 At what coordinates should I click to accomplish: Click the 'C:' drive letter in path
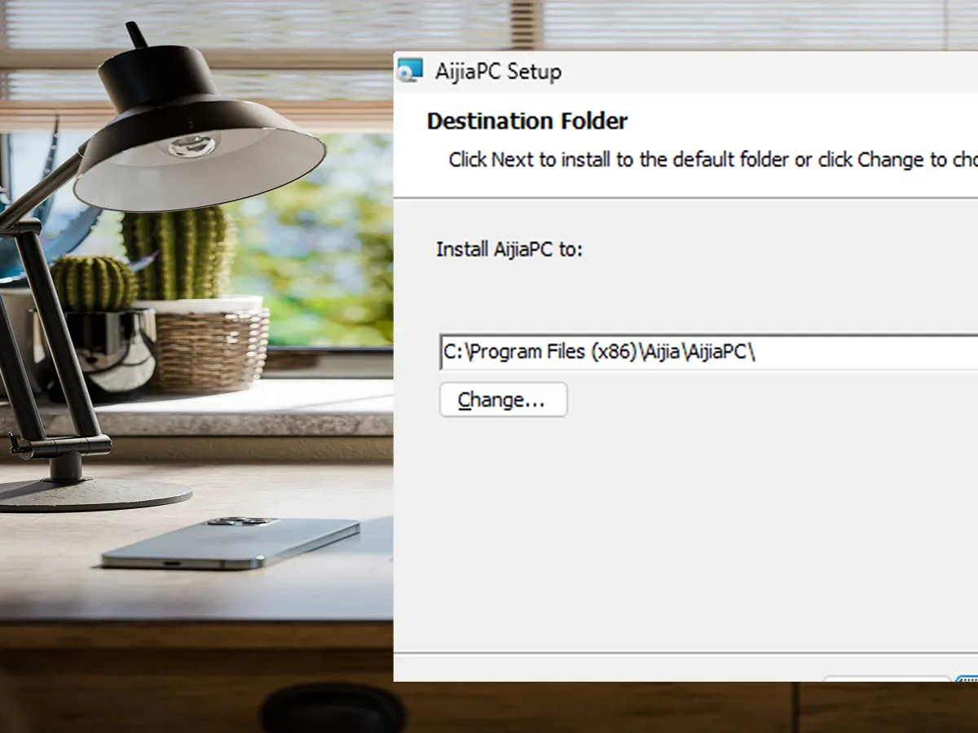(x=452, y=352)
